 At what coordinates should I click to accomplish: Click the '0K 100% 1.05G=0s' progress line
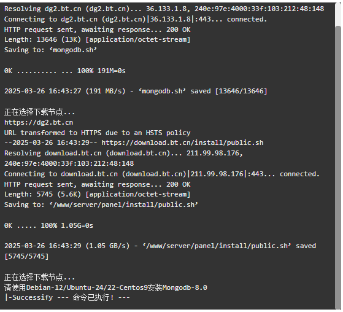48,225
